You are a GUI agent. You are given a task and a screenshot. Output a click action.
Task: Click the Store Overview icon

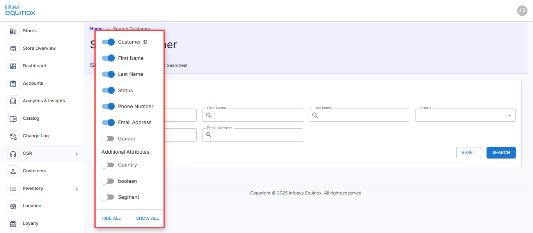13,49
